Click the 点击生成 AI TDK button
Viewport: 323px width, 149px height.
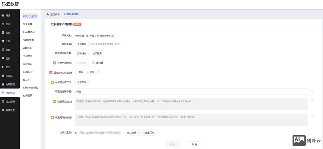tap(82, 82)
